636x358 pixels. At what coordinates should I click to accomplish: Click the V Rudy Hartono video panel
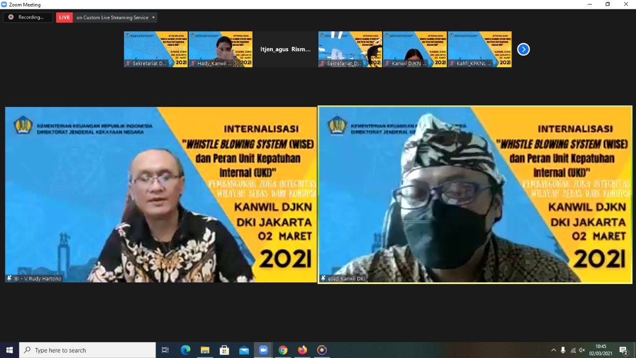pos(160,194)
